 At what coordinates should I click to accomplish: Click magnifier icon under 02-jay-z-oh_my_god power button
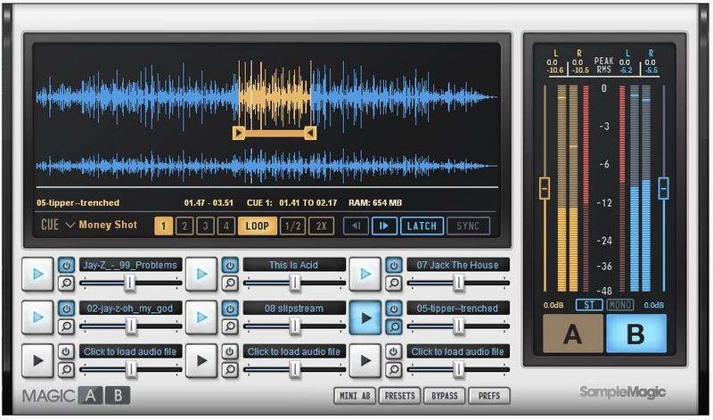coord(67,326)
